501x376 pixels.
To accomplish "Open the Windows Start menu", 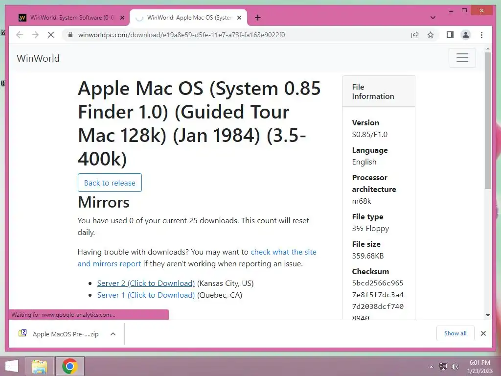I will click(x=12, y=366).
